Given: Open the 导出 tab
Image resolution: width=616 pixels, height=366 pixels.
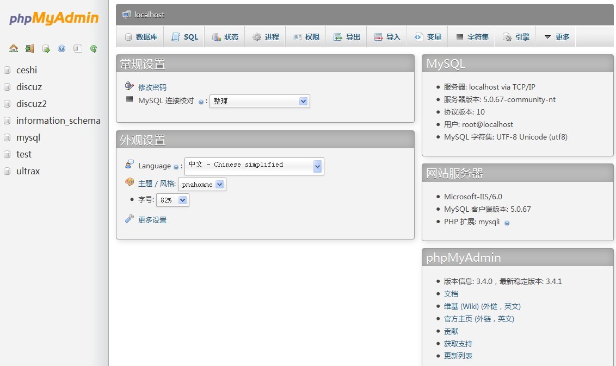Looking at the screenshot, I should pyautogui.click(x=347, y=37).
